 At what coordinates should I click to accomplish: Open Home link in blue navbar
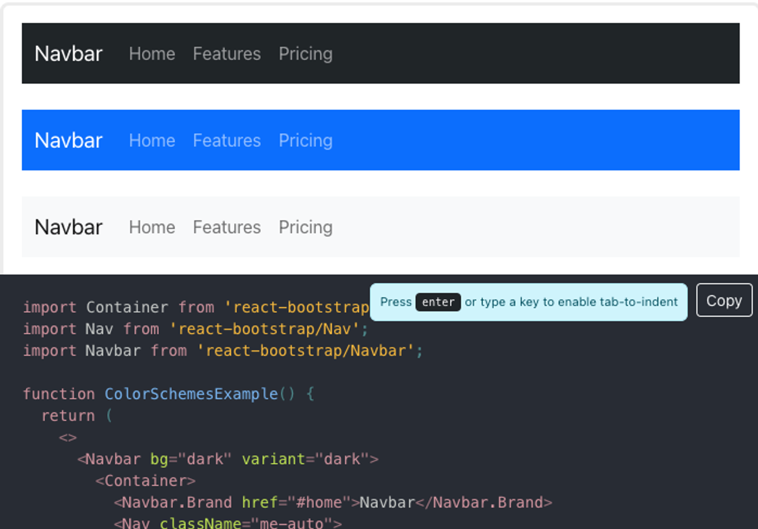(152, 140)
